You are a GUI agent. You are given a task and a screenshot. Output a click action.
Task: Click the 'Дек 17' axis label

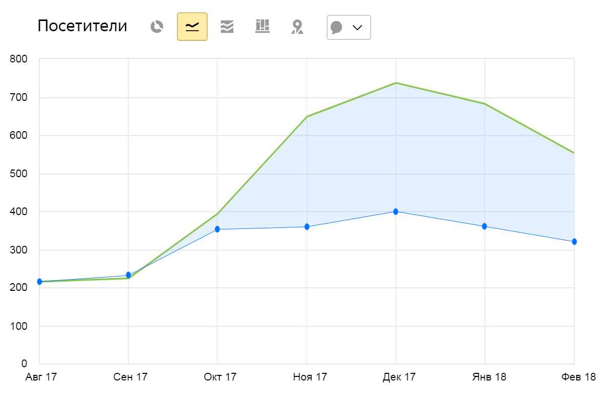pyautogui.click(x=399, y=377)
